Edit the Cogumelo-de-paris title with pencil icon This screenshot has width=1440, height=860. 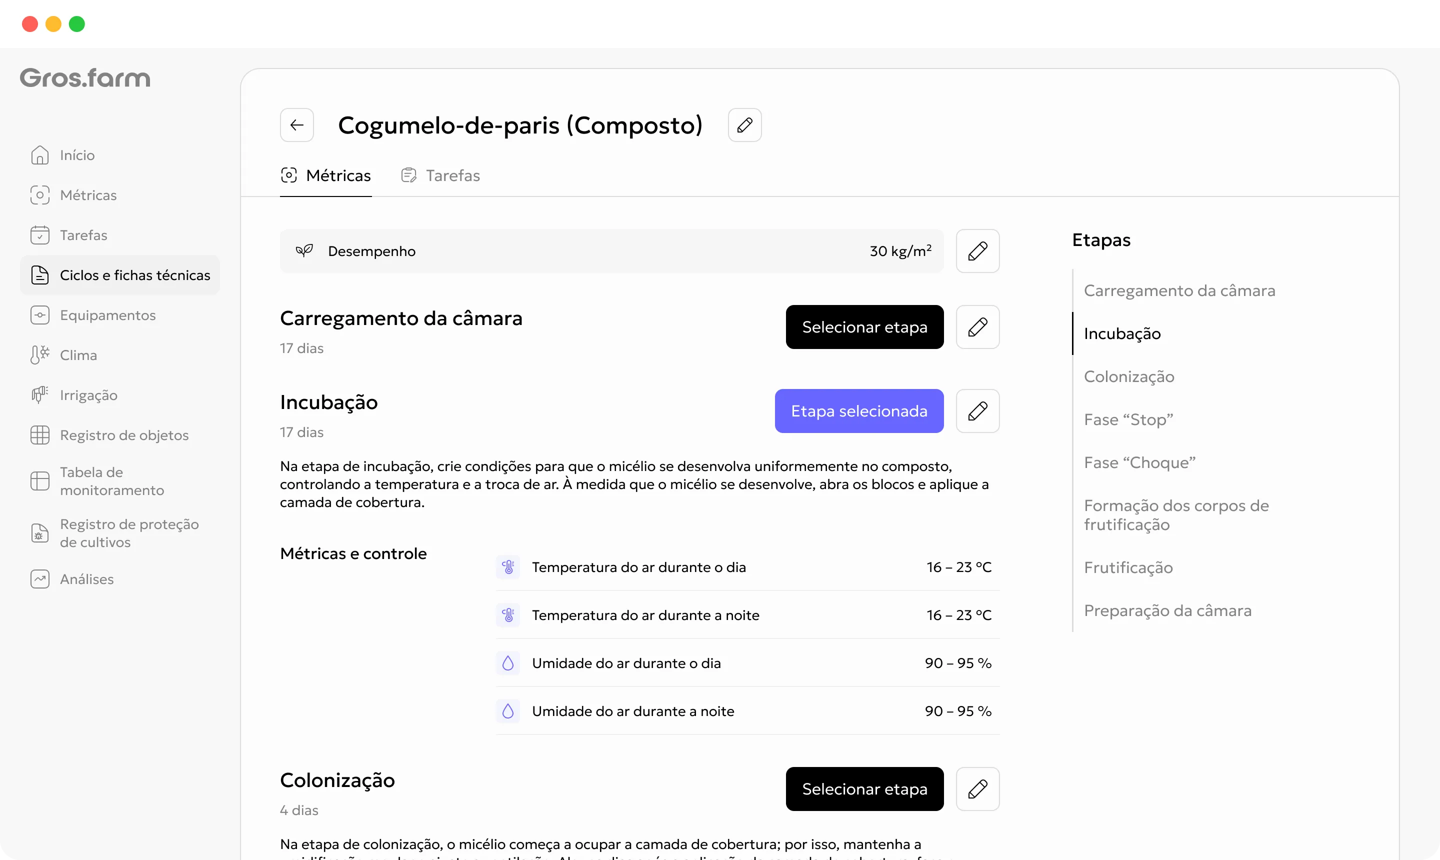coord(744,124)
